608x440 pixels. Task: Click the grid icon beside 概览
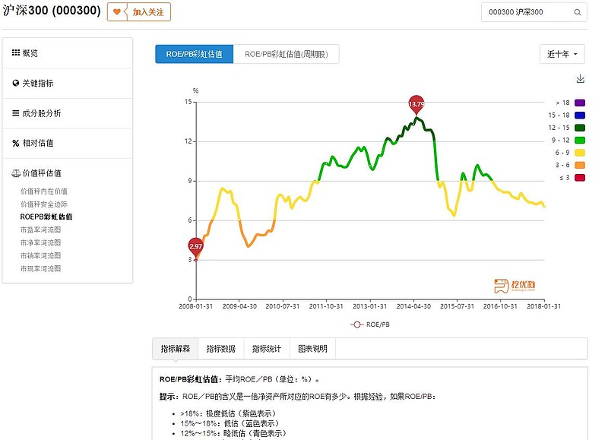tap(15, 52)
